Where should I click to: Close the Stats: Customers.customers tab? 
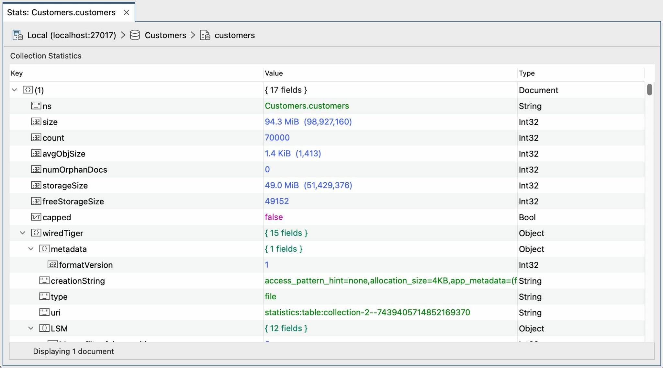click(x=127, y=12)
